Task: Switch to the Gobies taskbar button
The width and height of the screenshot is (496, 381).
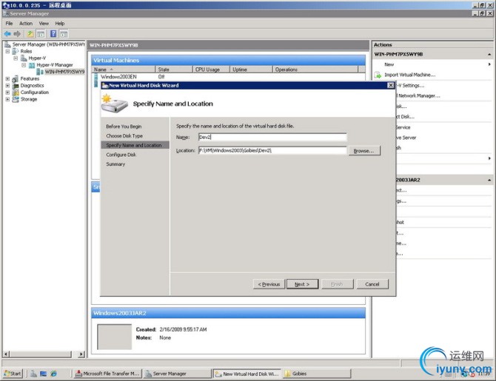Action: coord(317,374)
